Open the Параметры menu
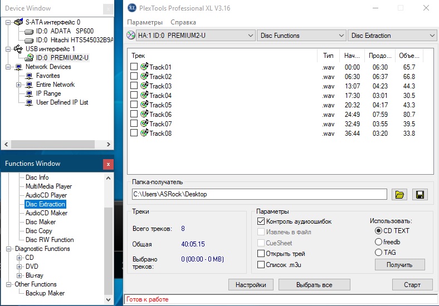The height and width of the screenshot is (306, 439). [x=145, y=22]
